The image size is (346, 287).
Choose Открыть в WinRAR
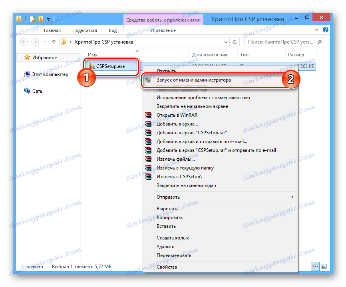coord(220,115)
